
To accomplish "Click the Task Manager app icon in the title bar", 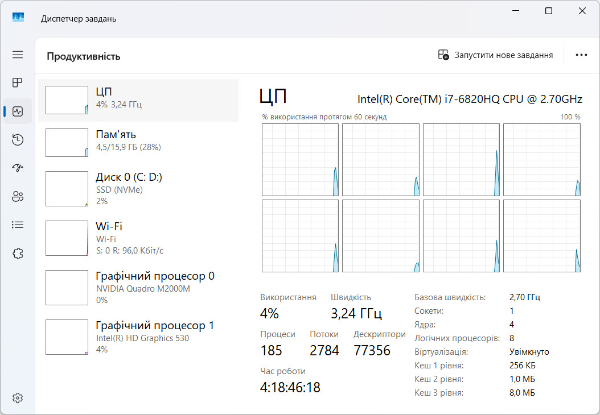I will click(18, 18).
